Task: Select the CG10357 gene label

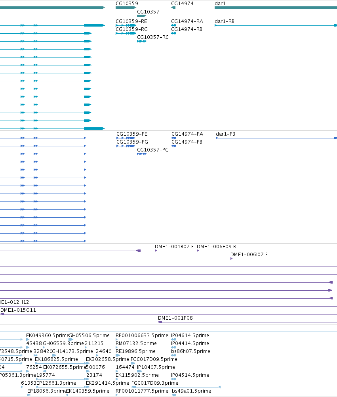Action: (148, 12)
